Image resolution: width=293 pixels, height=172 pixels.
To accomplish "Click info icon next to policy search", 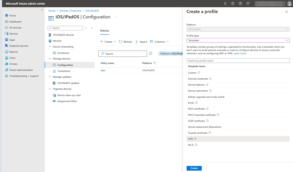I will pyautogui.click(x=151, y=54).
